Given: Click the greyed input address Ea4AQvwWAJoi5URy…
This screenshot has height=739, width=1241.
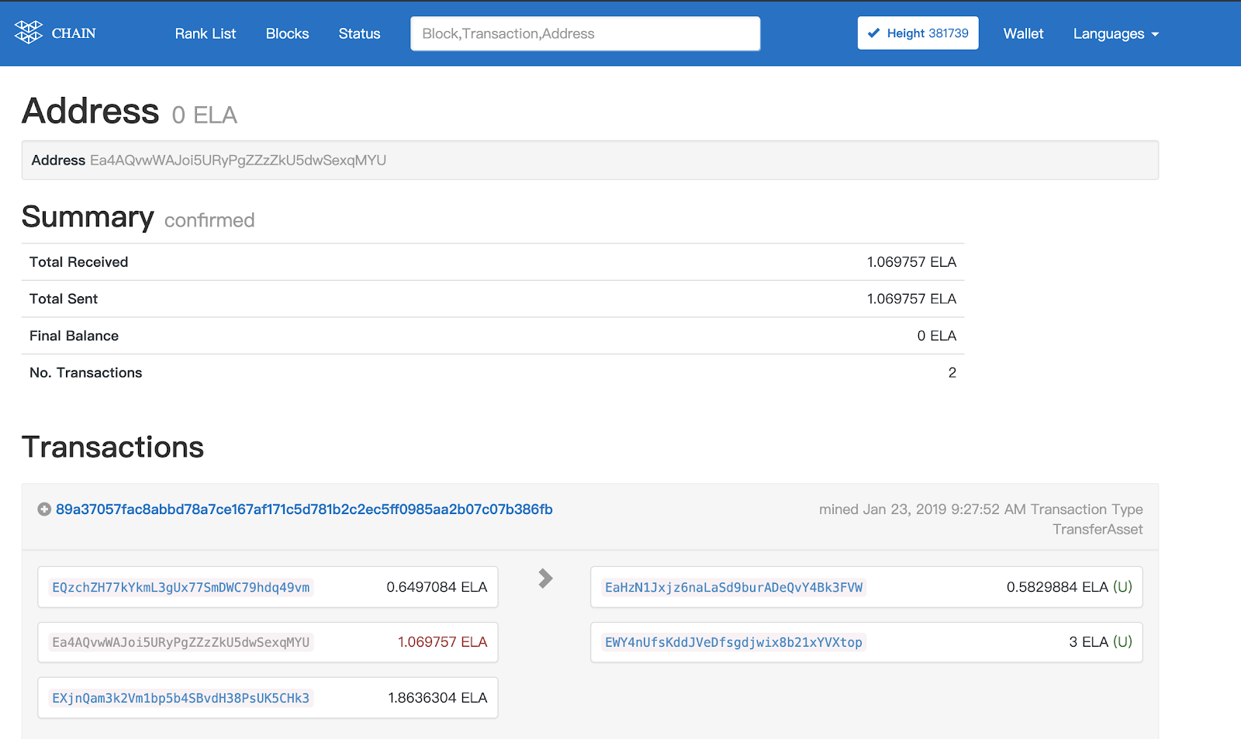Looking at the screenshot, I should [x=181, y=642].
